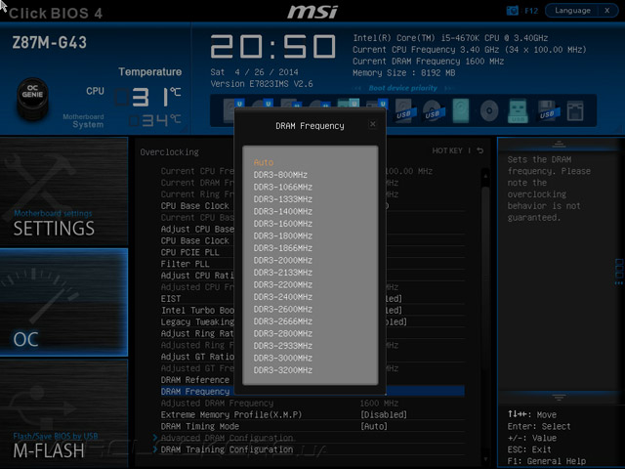Screen dimensions: 625x469
Task: Choose Auto in DRAM Frequency list
Action: [x=264, y=162]
